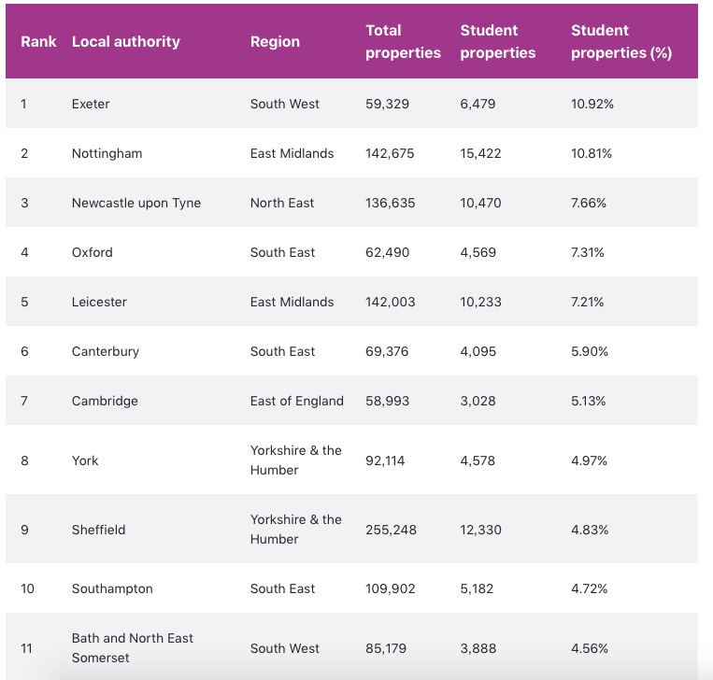
Task: Select the Nottingham local authority cell
Action: point(107,153)
